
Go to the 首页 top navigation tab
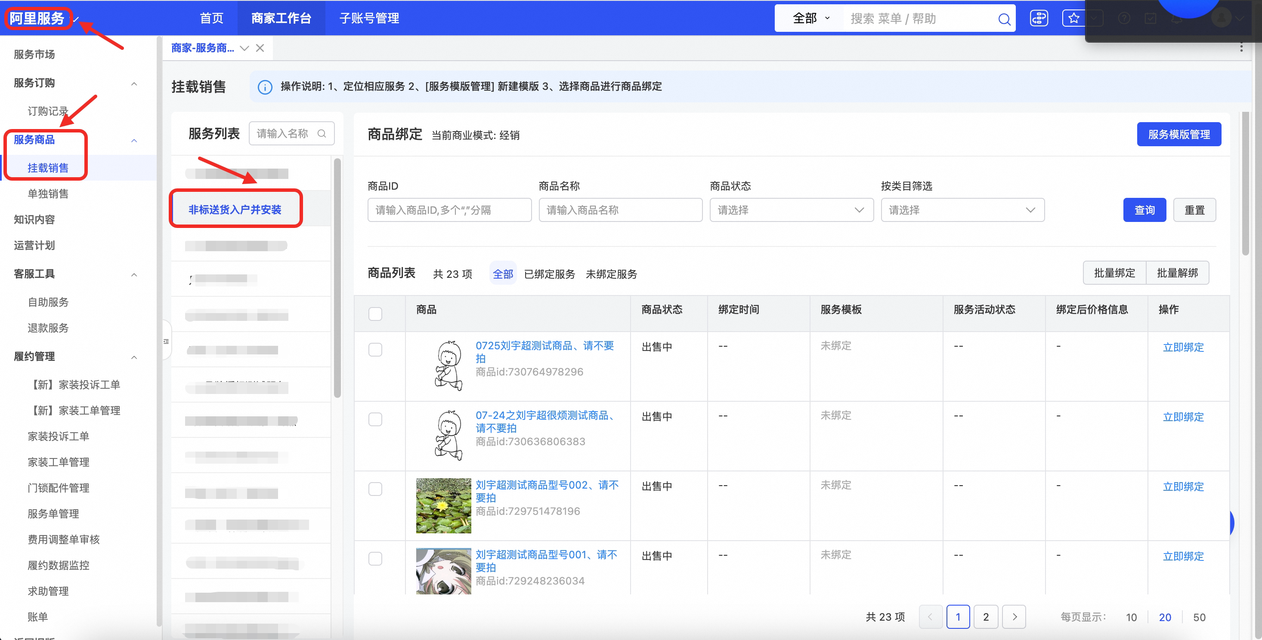(212, 18)
